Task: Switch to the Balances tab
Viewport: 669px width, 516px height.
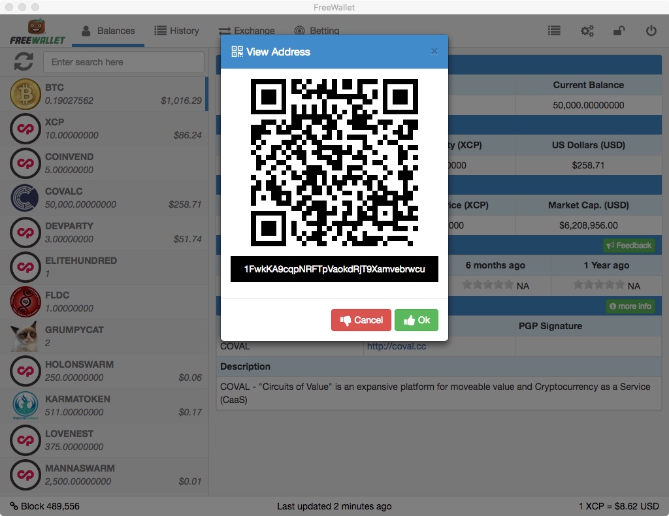Action: tap(108, 31)
